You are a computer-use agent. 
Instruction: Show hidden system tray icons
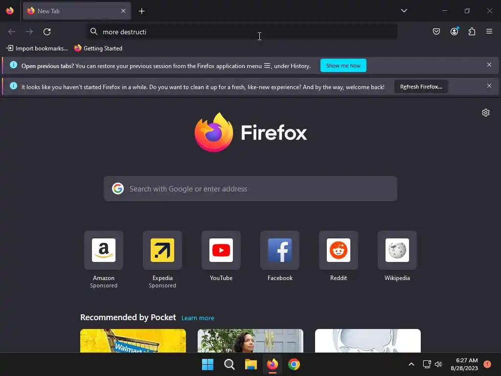[x=411, y=364]
